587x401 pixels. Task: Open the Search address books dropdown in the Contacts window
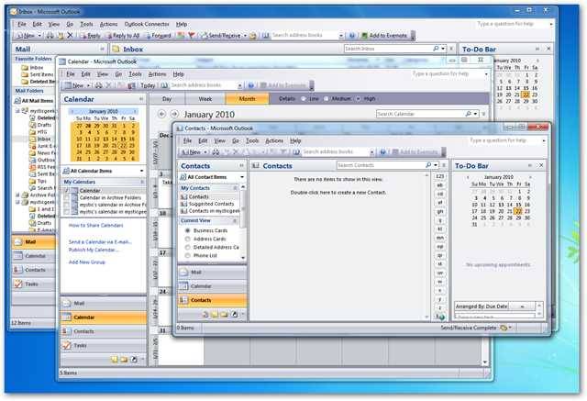(371, 152)
